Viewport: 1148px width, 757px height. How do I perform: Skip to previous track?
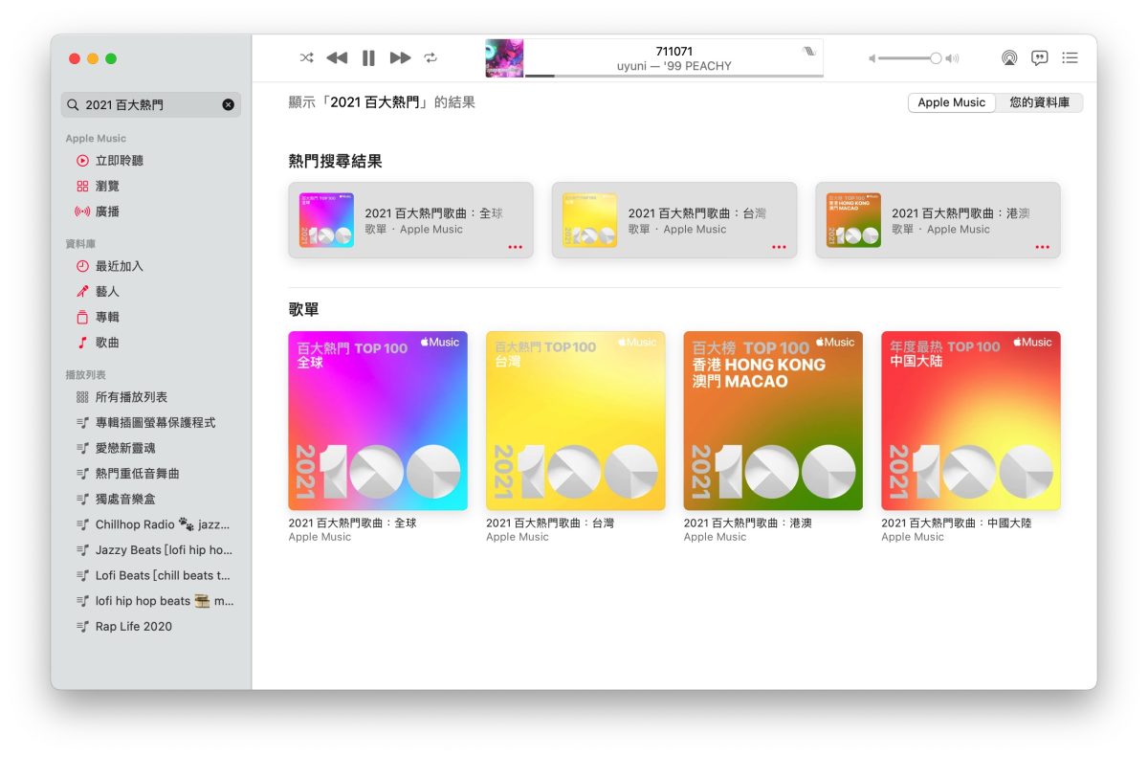pos(337,57)
